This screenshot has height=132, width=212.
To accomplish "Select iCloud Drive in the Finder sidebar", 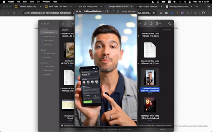I will pyautogui.click(x=49, y=53).
